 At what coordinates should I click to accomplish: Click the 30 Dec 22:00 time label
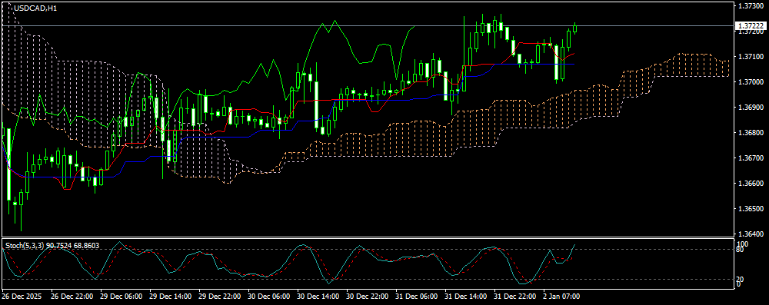(368, 297)
